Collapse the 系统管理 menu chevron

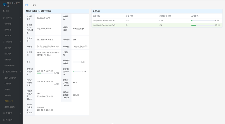20,42
